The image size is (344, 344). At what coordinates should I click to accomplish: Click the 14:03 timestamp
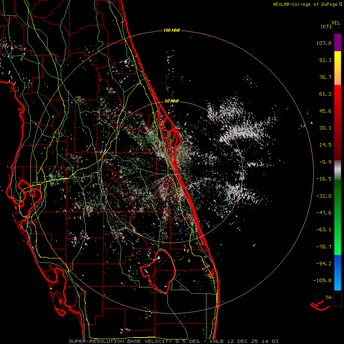pos(269,341)
